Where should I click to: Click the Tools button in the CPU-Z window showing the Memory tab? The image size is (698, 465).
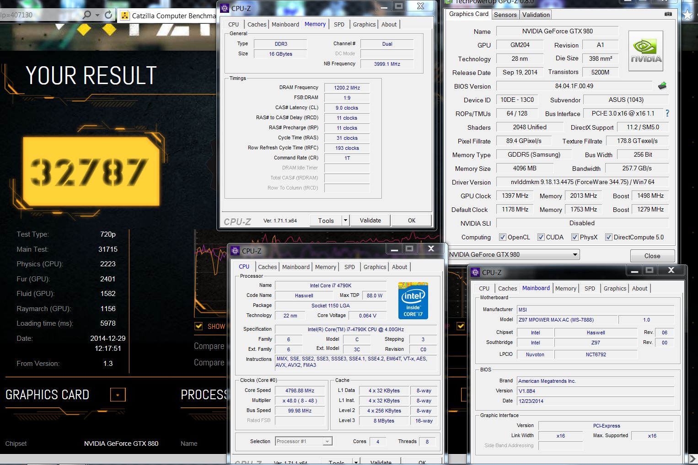tap(326, 220)
